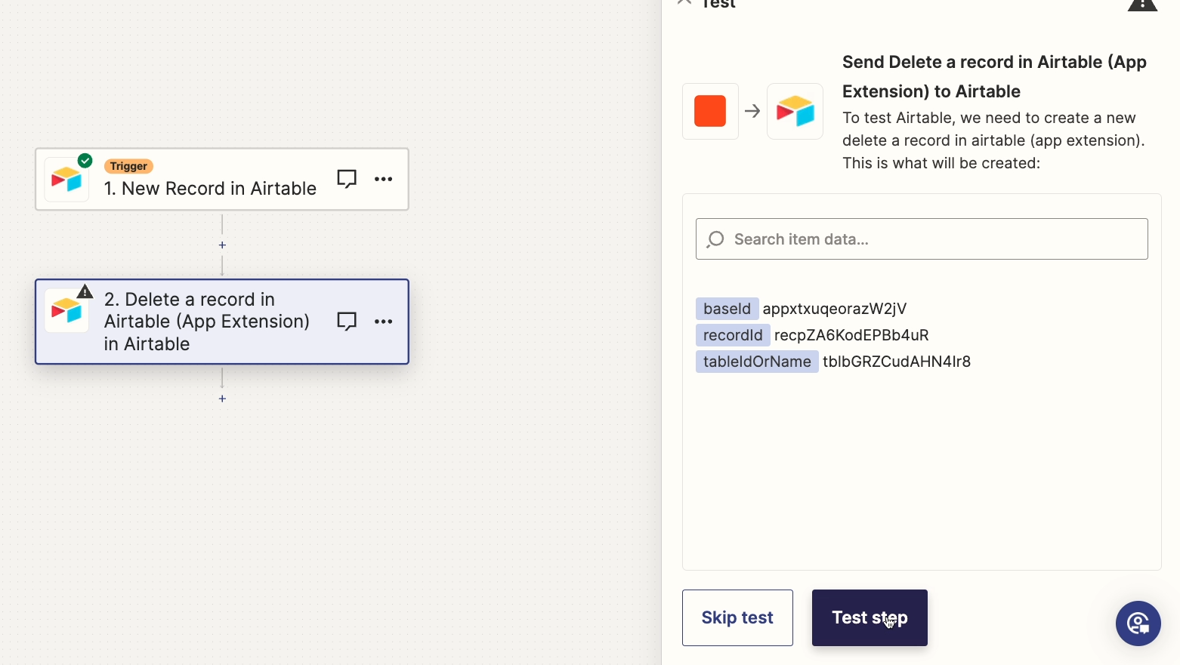The image size is (1180, 665).
Task: Click the Airtable logo in the test panel
Action: pyautogui.click(x=795, y=111)
